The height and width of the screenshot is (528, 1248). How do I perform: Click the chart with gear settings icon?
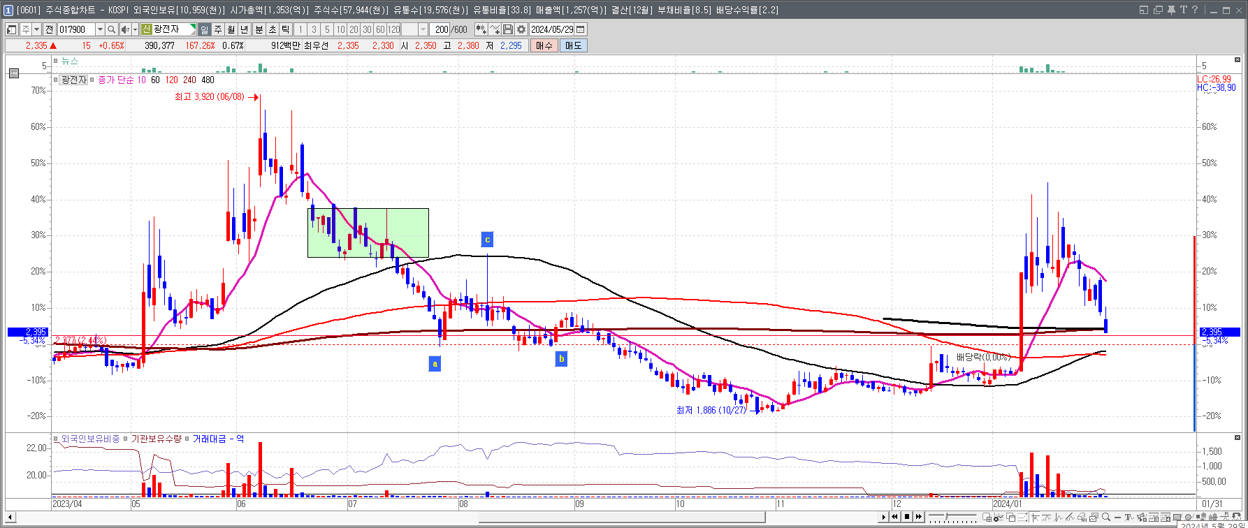tap(999, 517)
